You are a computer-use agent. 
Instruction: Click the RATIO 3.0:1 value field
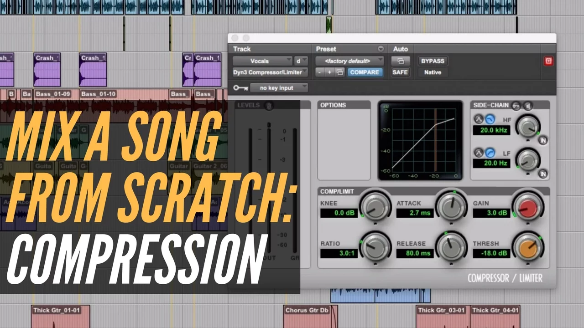point(339,253)
